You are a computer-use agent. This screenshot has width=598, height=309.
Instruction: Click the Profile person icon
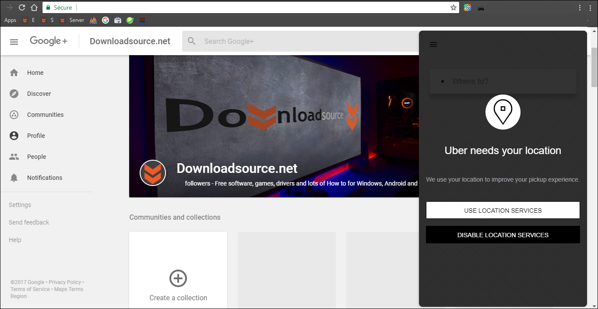[x=14, y=136]
